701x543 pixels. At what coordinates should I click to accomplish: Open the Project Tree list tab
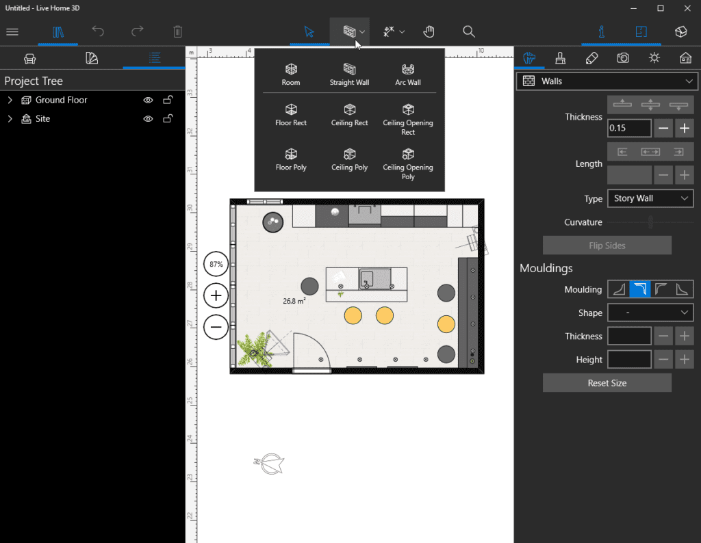click(x=155, y=58)
